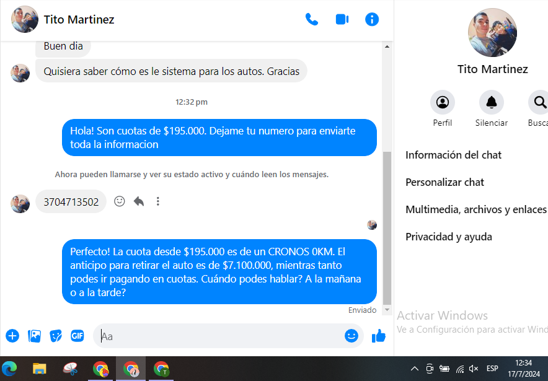Open Tito Martinez's large profile picture
This screenshot has width=548, height=381.
(492, 32)
